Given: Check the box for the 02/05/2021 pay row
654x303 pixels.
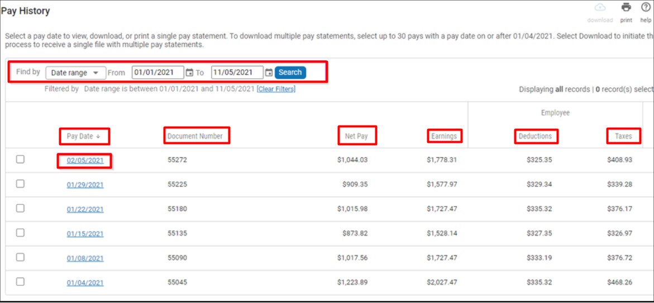Looking at the screenshot, I should [x=20, y=160].
